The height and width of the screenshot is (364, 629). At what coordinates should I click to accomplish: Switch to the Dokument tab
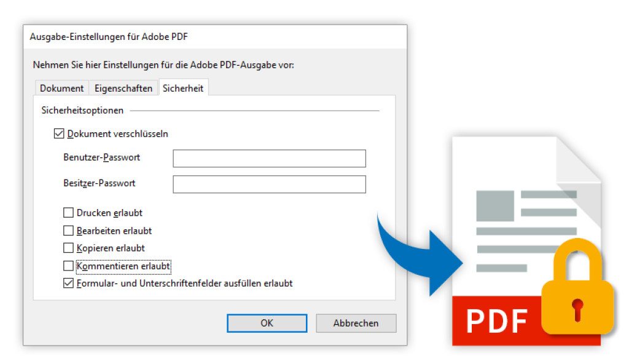[62, 89]
